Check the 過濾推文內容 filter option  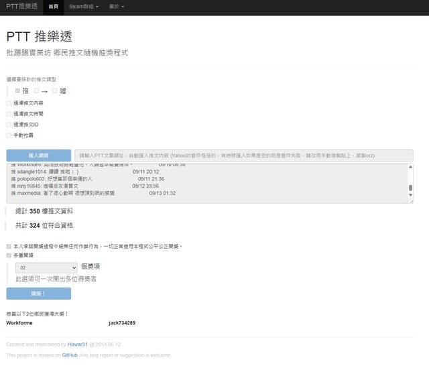click(x=9, y=103)
